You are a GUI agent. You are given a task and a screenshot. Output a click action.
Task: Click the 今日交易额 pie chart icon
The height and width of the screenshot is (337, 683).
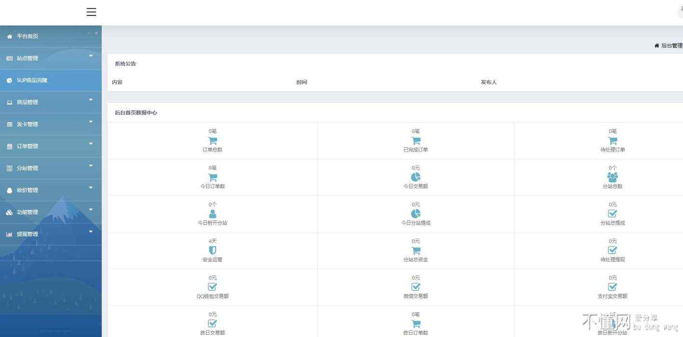point(415,177)
